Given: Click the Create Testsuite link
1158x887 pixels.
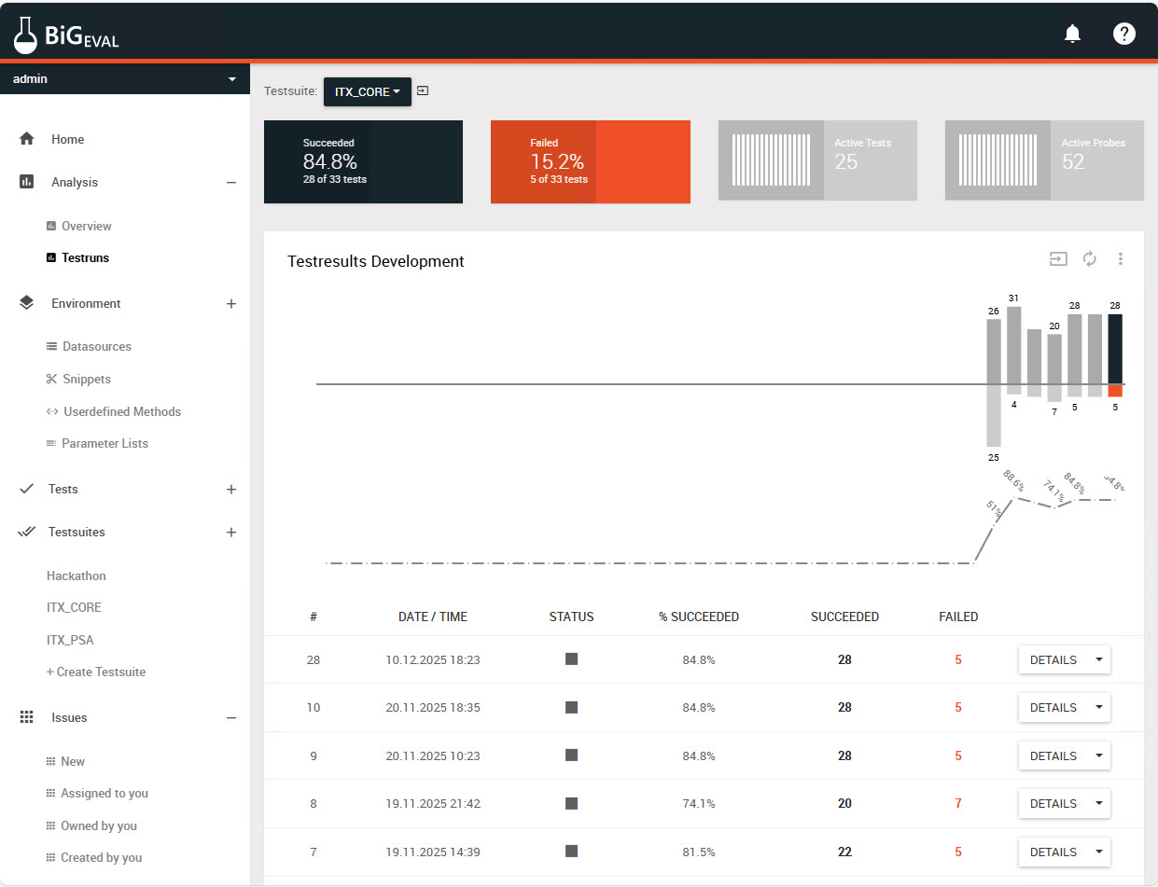Looking at the screenshot, I should (x=96, y=672).
